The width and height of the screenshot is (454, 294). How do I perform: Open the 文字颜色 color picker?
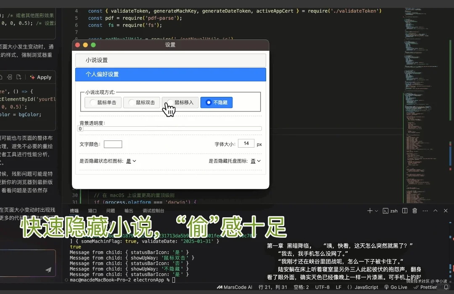point(113,144)
